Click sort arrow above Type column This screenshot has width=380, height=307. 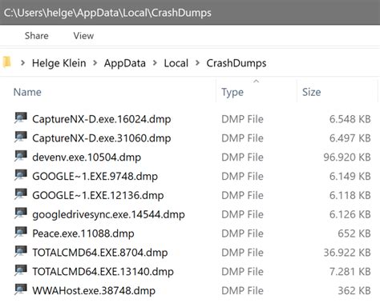click(257, 81)
